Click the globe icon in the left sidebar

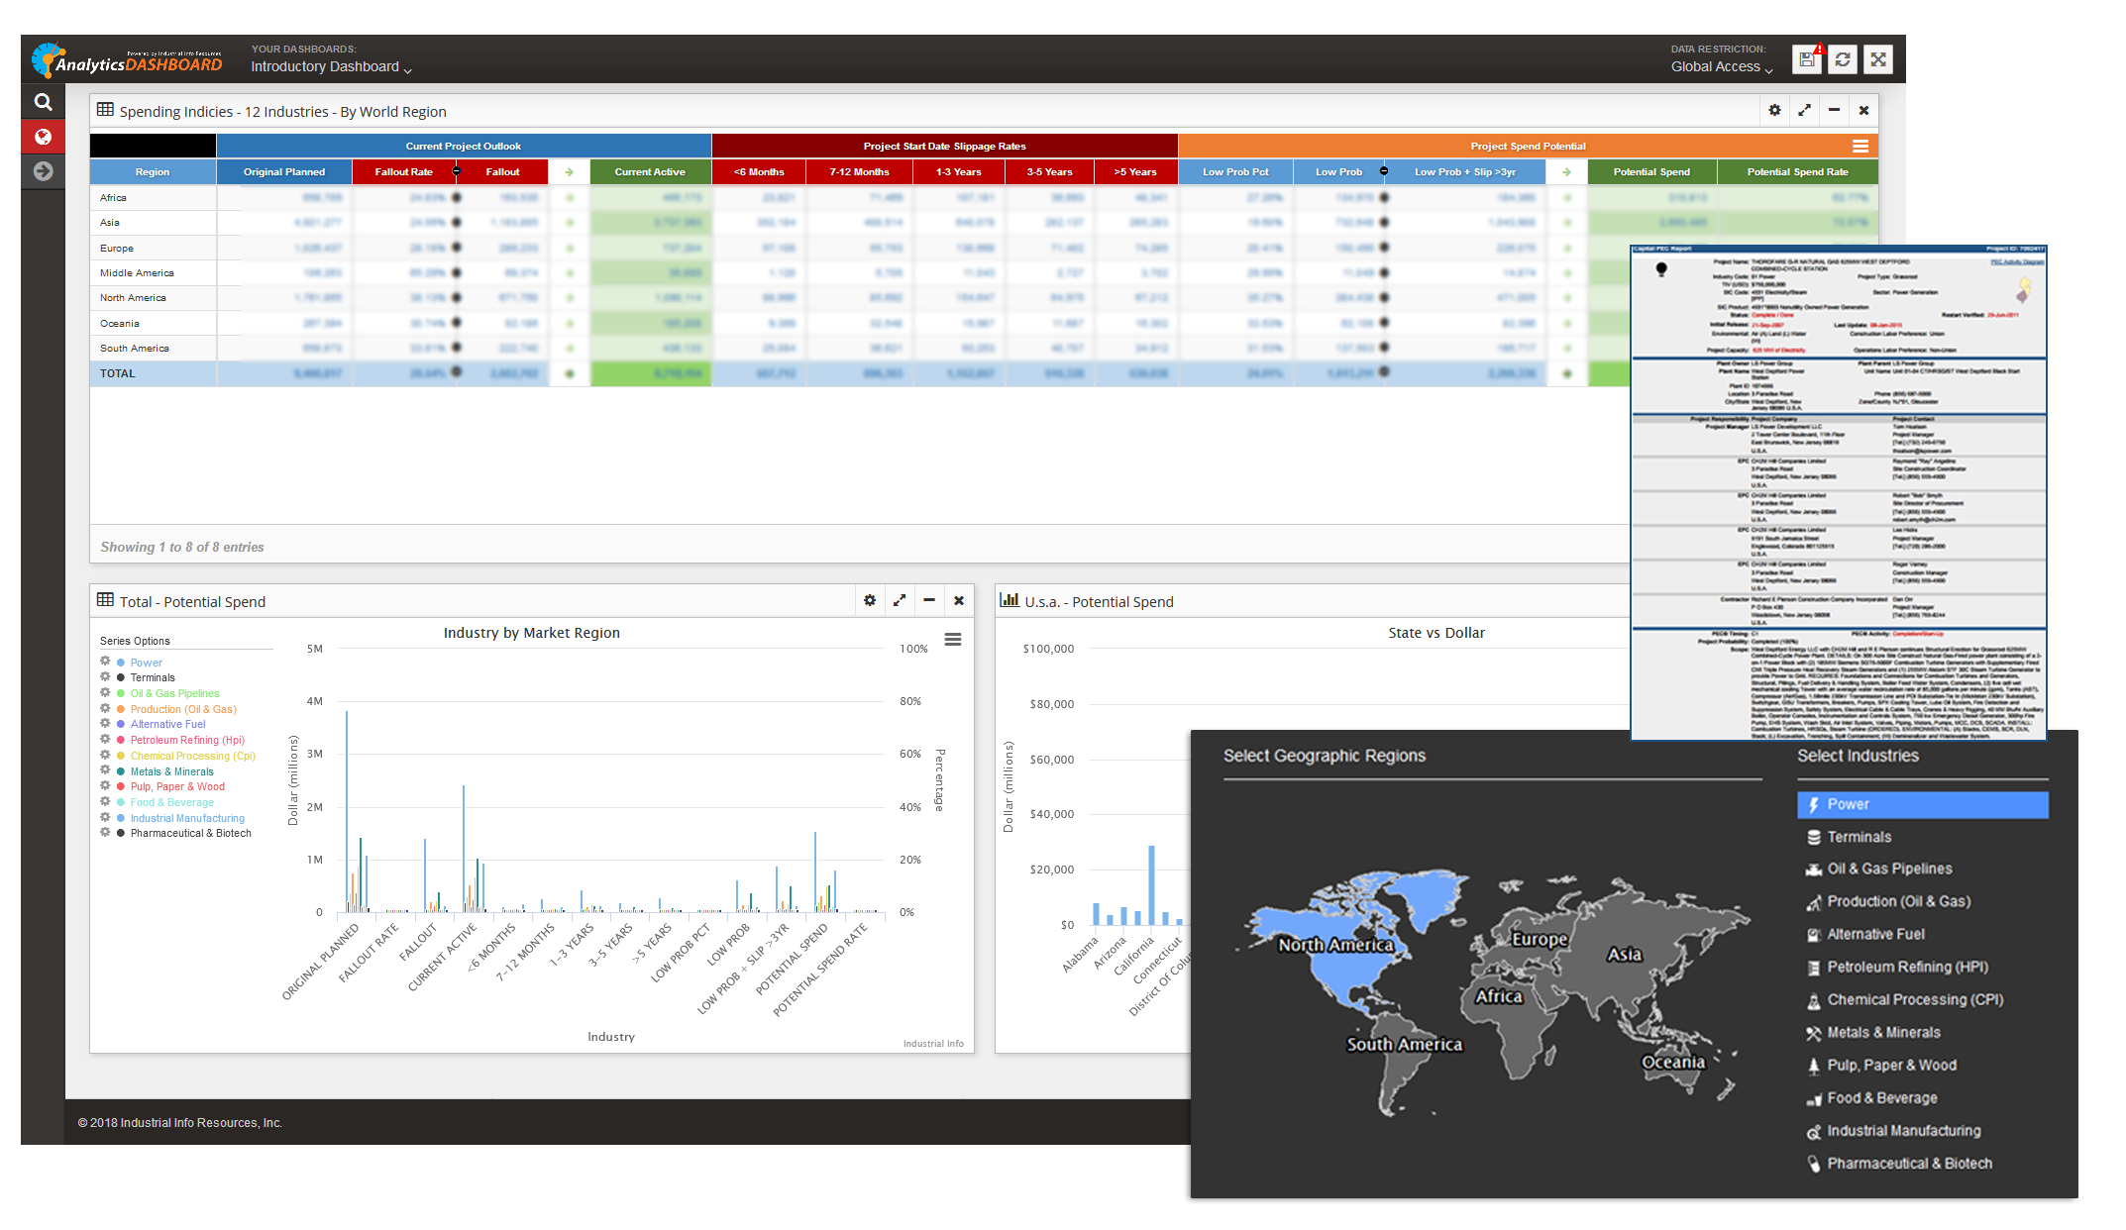point(43,137)
